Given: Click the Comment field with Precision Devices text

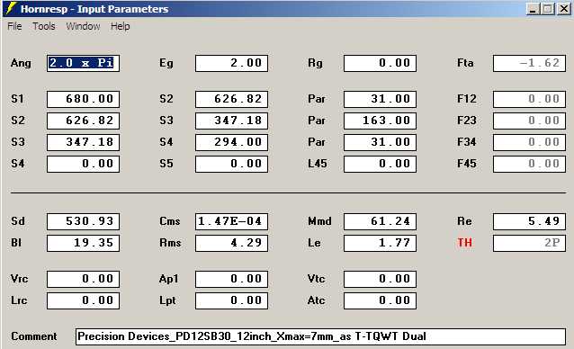Looking at the screenshot, I should tap(320, 336).
